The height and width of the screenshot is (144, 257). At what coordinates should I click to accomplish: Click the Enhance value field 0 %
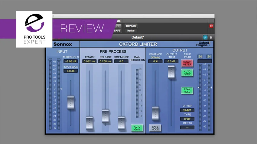[x=155, y=61]
